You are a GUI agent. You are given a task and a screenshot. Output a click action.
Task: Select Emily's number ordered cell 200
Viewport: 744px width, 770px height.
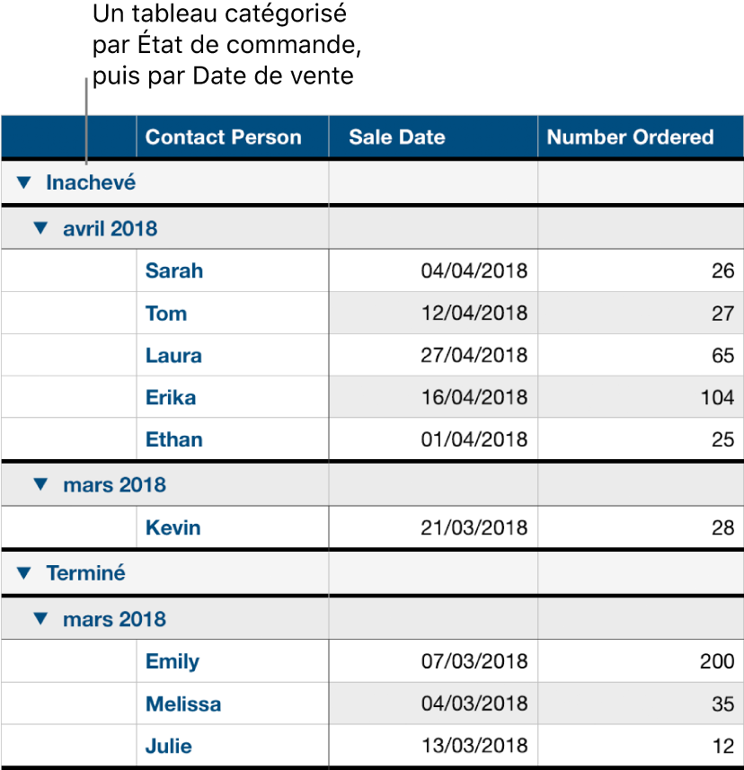(x=717, y=662)
